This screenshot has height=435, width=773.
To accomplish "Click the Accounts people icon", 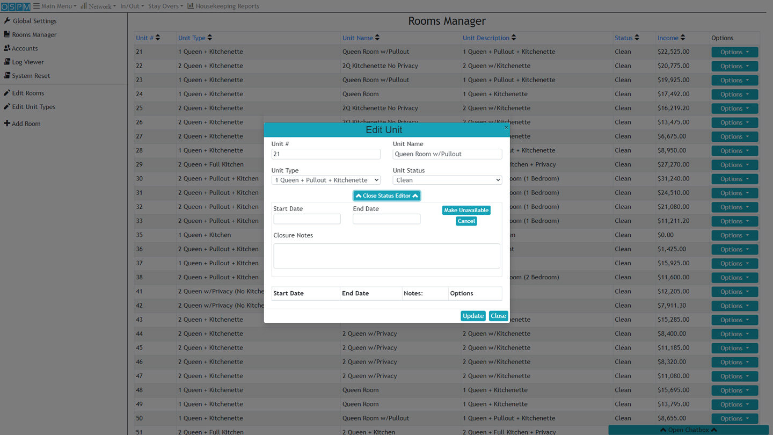I will tap(7, 48).
